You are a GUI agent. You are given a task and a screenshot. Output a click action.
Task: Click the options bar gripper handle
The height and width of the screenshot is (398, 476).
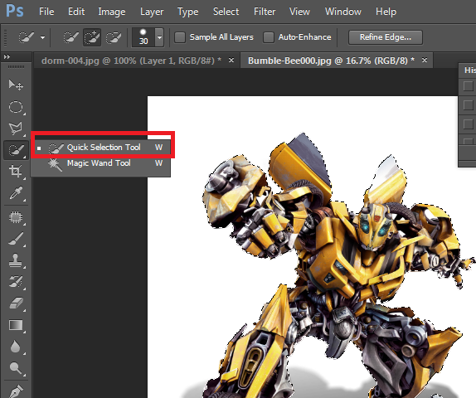(5, 37)
